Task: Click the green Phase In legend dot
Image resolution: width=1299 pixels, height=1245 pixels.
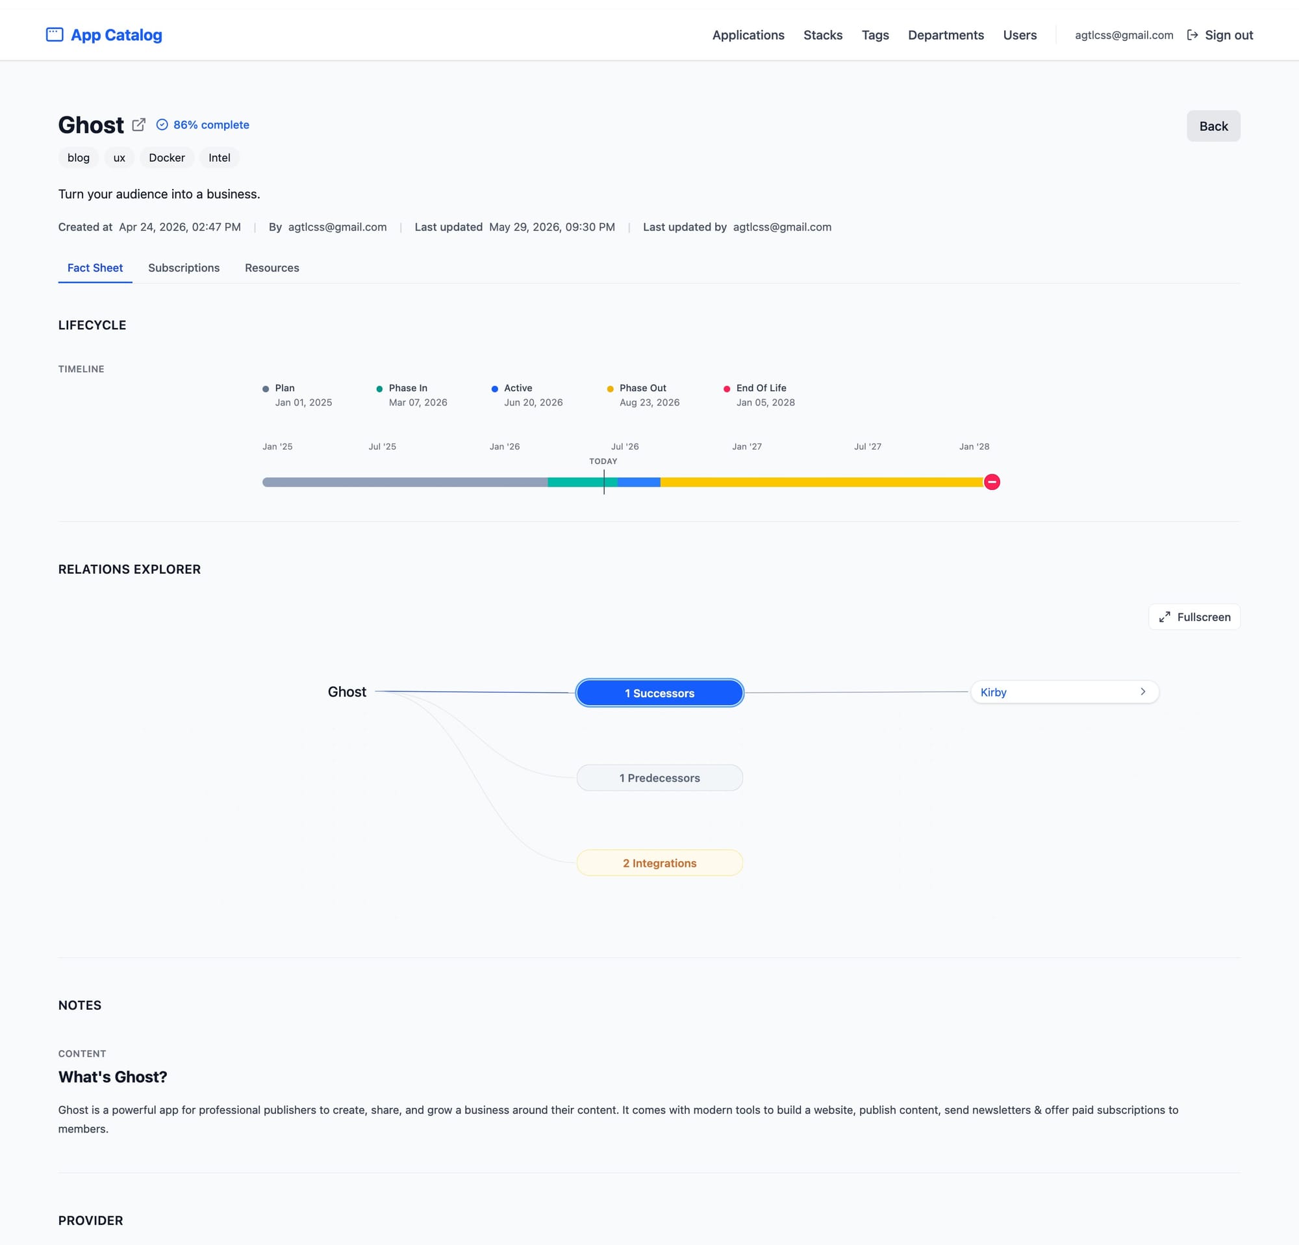Action: tap(379, 389)
